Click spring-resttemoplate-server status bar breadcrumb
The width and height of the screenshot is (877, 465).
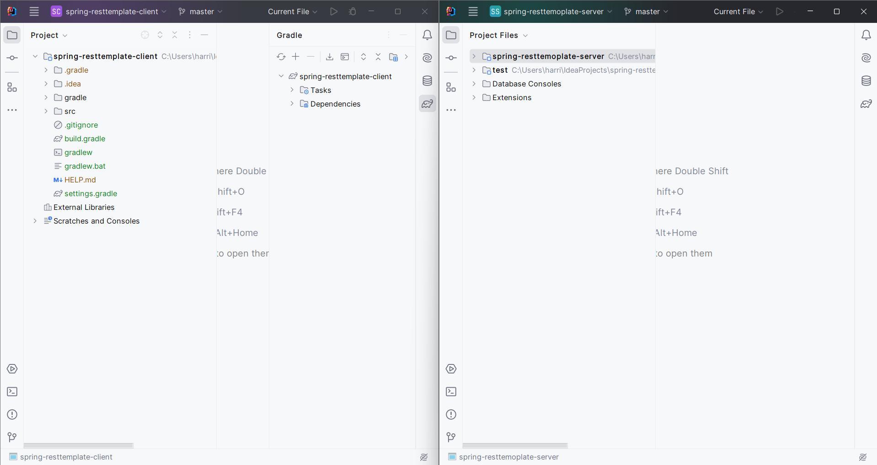(503, 457)
